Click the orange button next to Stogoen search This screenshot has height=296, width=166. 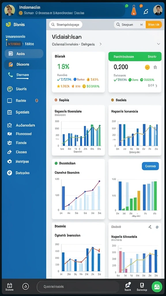(154, 25)
